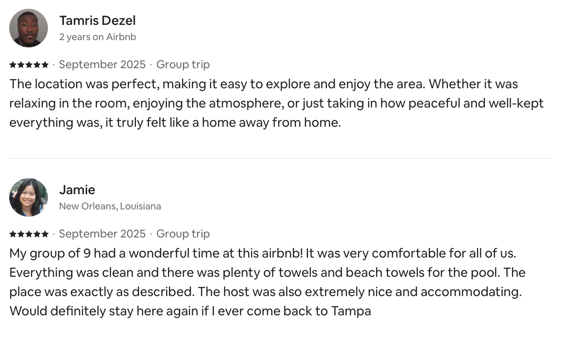Click September 2025 date on Jamie's review
The width and height of the screenshot is (563, 345).
102,234
